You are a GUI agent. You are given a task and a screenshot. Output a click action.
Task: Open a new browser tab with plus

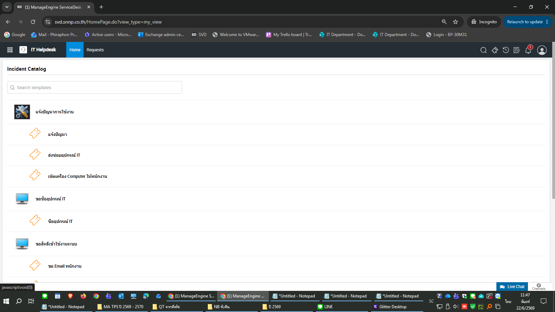pos(101,7)
